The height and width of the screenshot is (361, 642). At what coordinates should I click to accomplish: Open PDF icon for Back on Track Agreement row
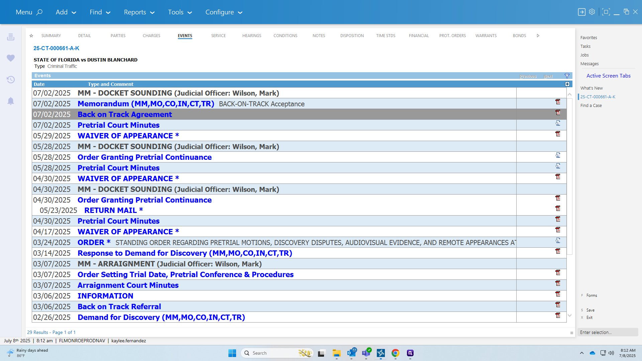coord(558,112)
